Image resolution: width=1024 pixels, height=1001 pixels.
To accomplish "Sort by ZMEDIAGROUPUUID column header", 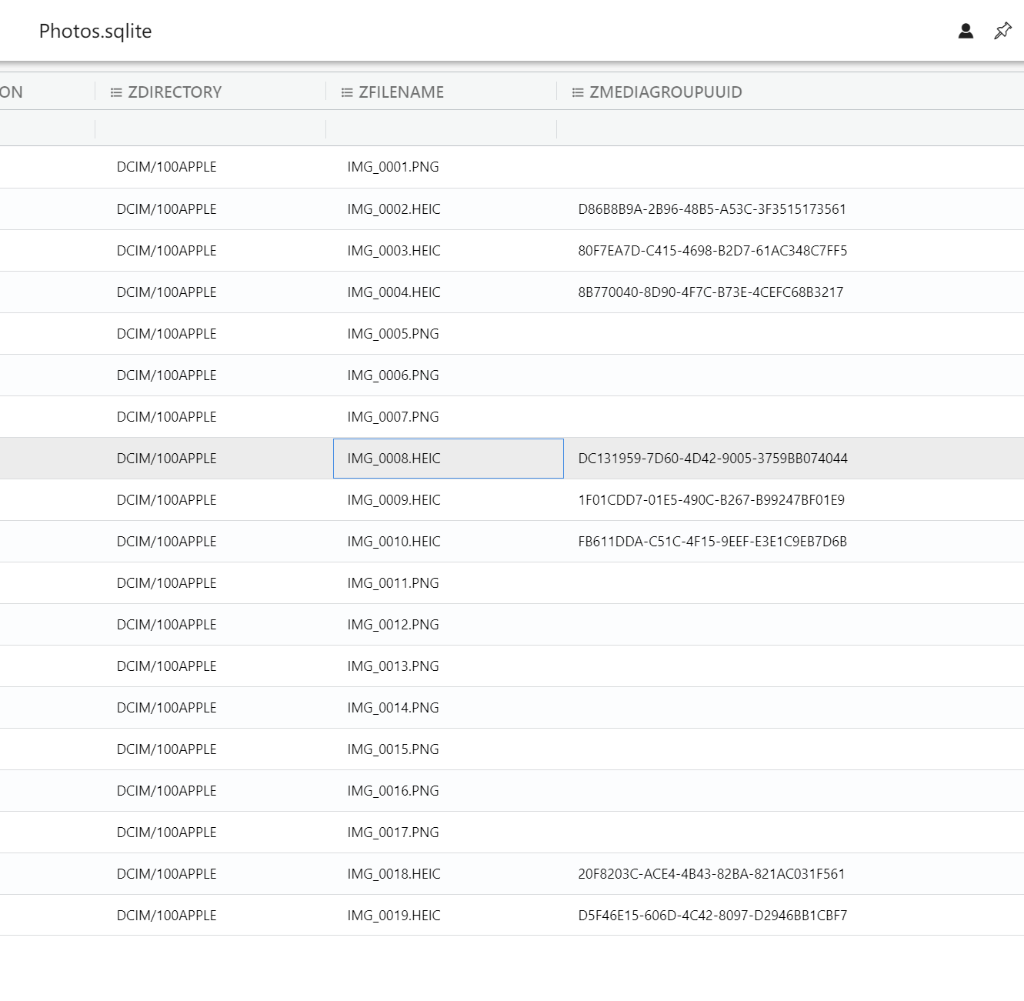I will [665, 92].
